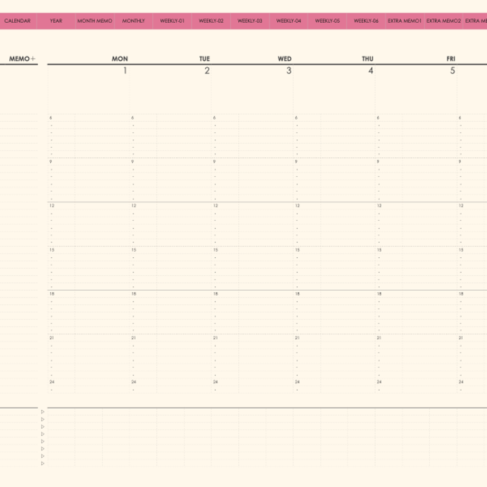Click the 12 hour label in Monday column
The width and height of the screenshot is (487, 487).
point(52,205)
